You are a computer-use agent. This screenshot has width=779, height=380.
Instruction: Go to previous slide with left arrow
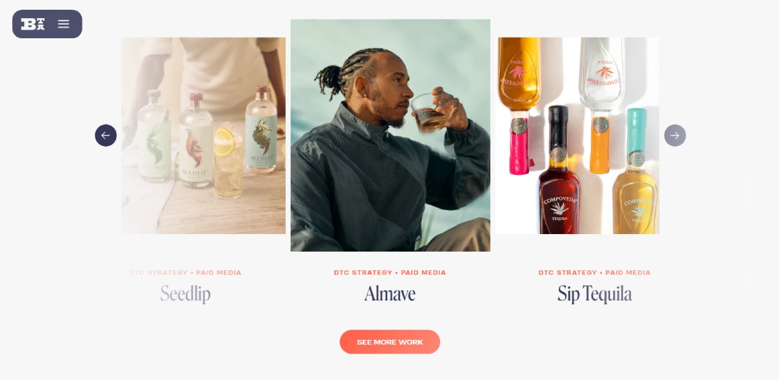pos(106,136)
